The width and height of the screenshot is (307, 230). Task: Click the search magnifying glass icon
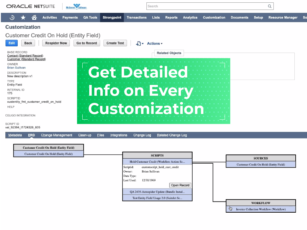[269, 6]
